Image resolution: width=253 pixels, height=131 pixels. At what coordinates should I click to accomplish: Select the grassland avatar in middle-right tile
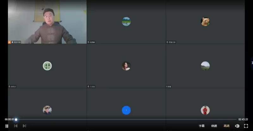[x=205, y=66]
